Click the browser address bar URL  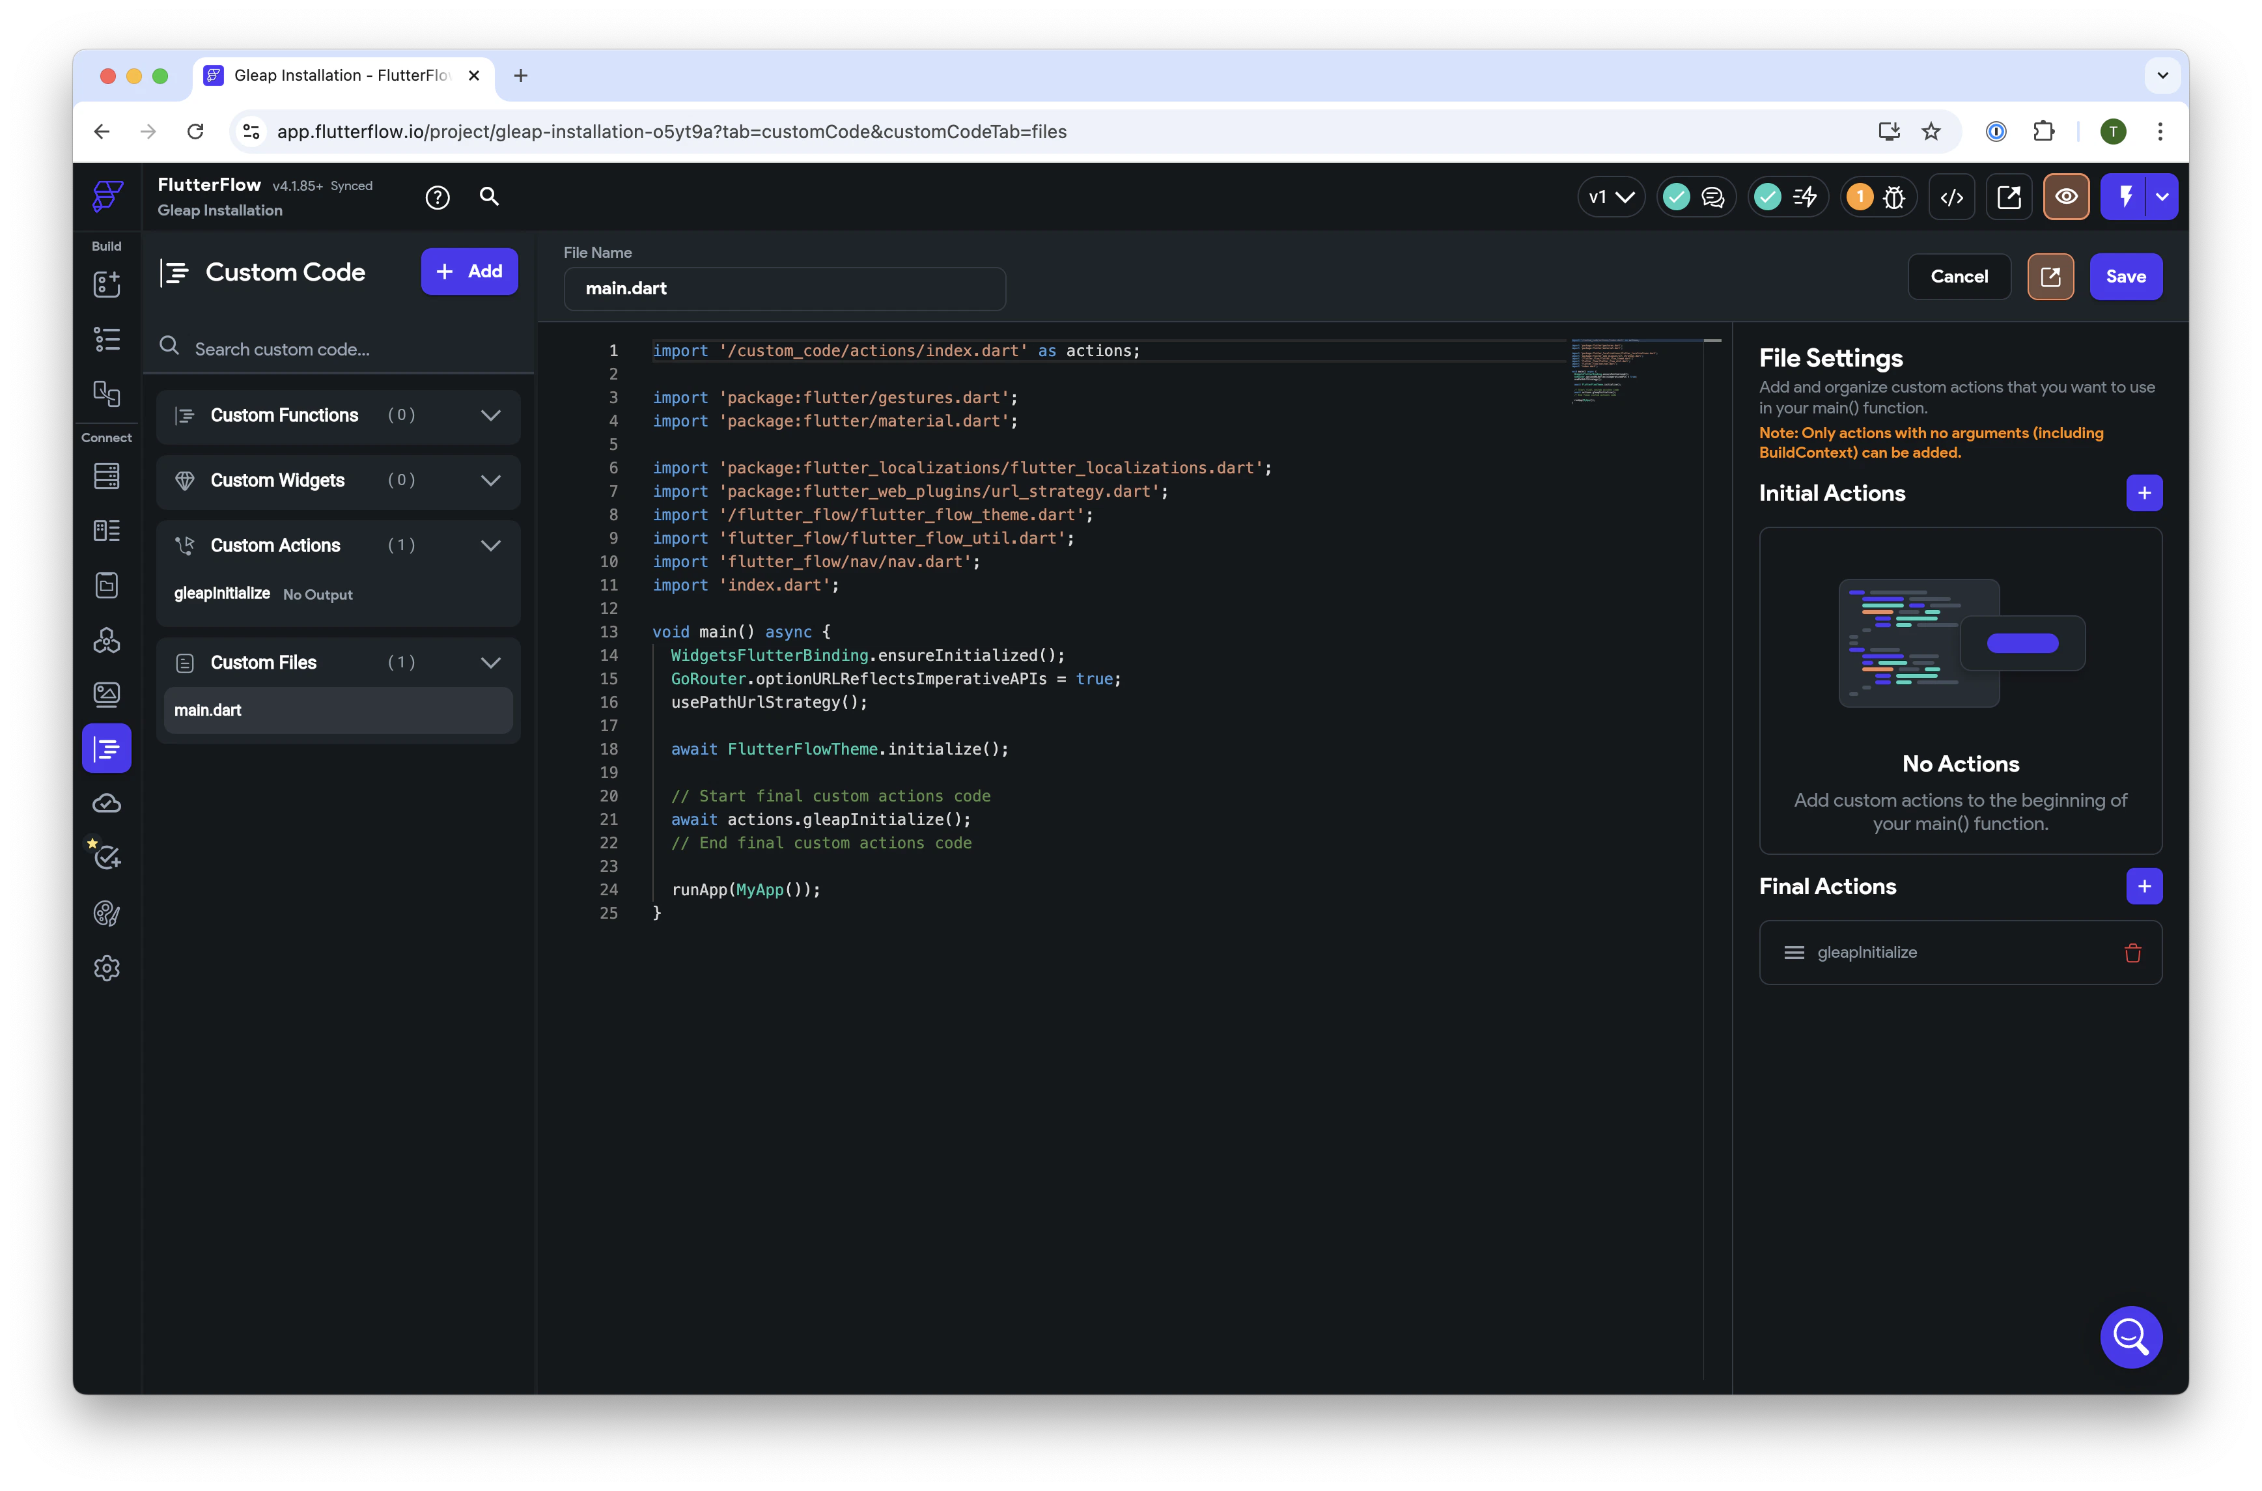(671, 132)
